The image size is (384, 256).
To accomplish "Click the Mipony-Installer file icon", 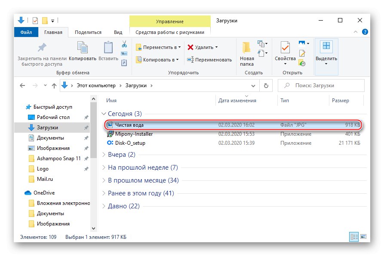I will [110, 134].
